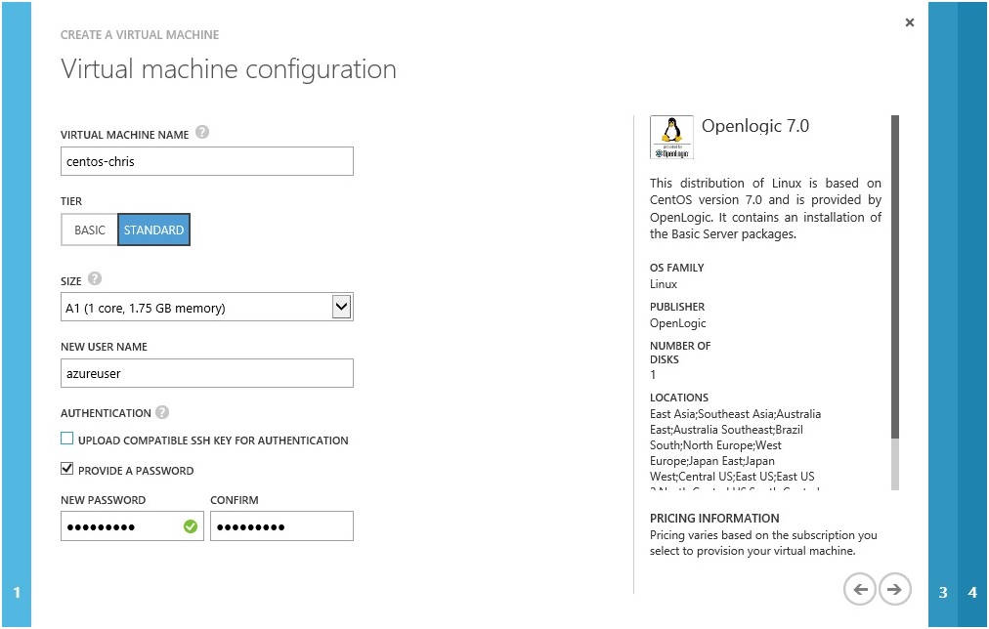Click the Virtual machine configuration heading
Screen dimensions: 989x629
(x=229, y=69)
